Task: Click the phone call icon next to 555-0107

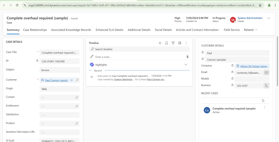Action: click(x=266, y=86)
